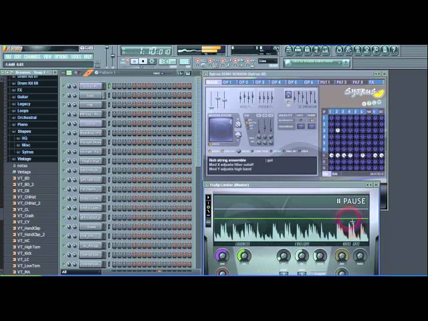This screenshot has width=428, height=321.
Task: Expand the Orchestral folder in Browser
Action: pos(27,118)
